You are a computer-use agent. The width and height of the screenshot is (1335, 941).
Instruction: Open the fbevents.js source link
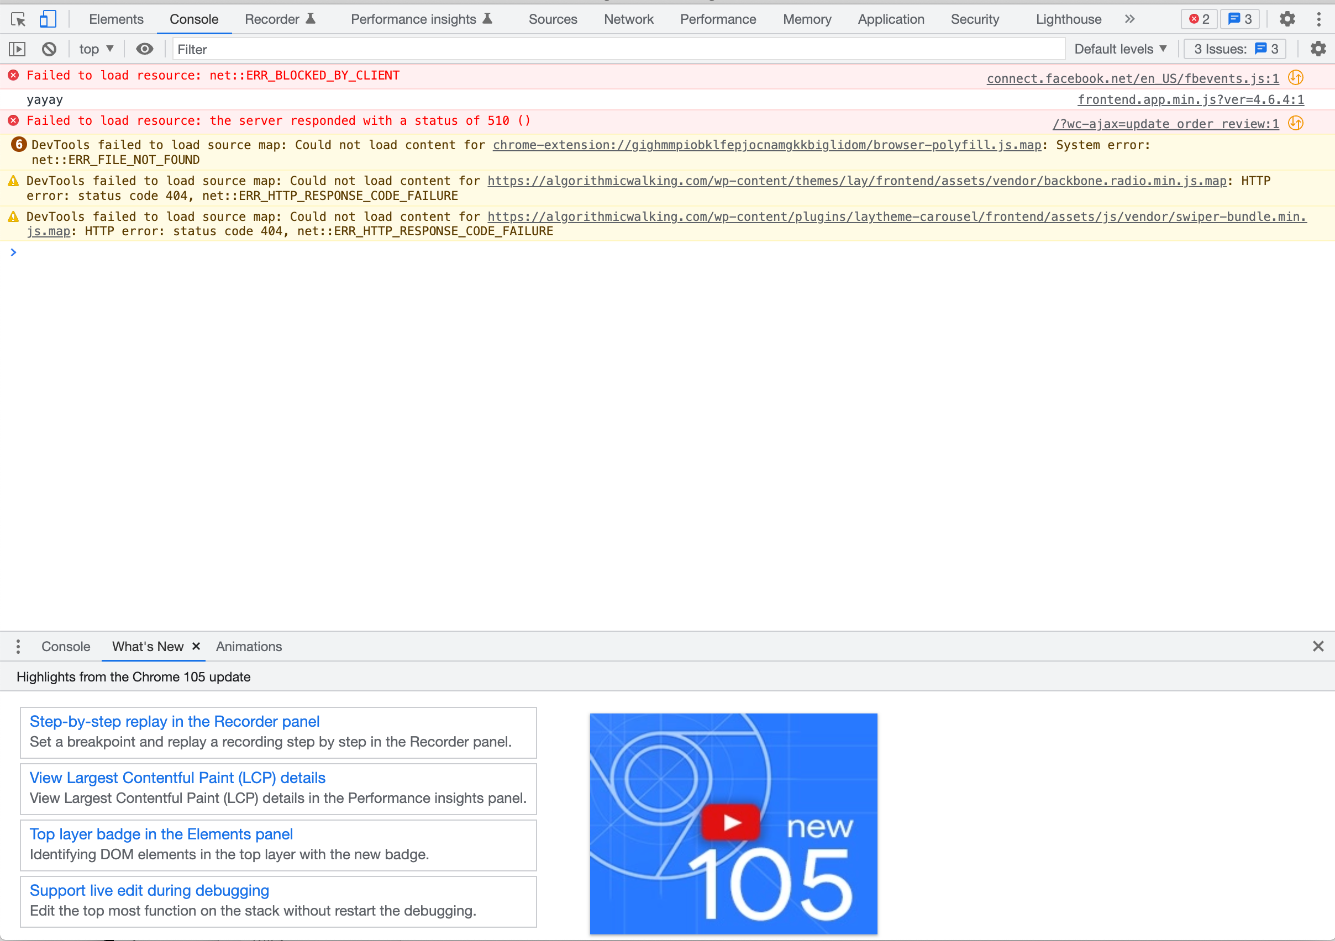tap(1132, 78)
